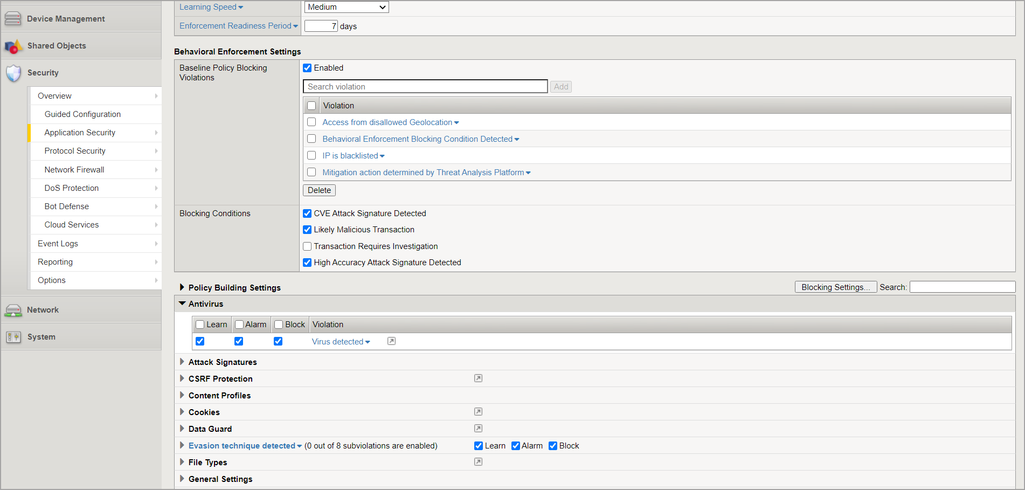This screenshot has height=490, width=1025.
Task: Click the Shared Objects shapes icon
Action: click(13, 46)
